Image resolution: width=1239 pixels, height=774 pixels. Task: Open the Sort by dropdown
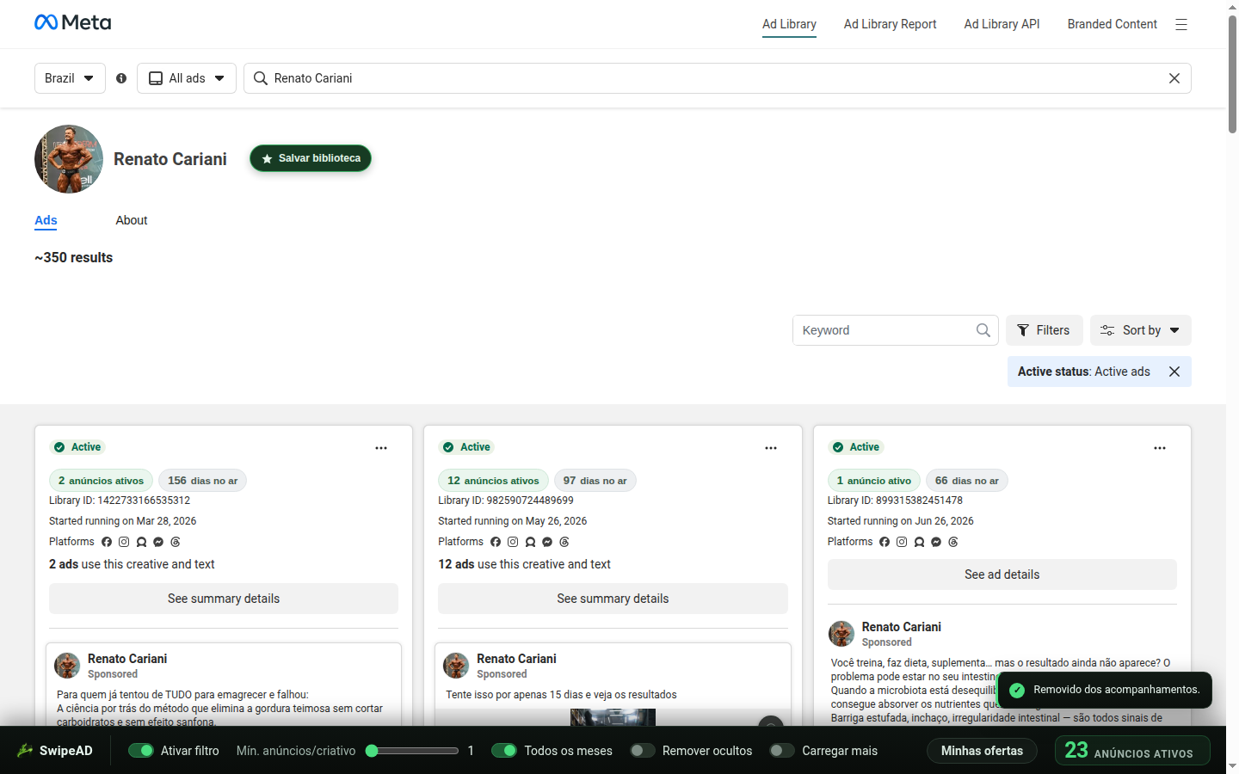click(1141, 330)
